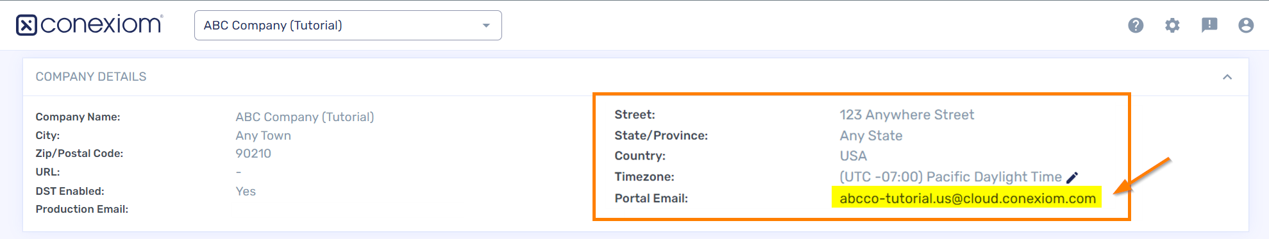1269x239 pixels.
Task: Click the Any Town city value
Action: coord(263,136)
